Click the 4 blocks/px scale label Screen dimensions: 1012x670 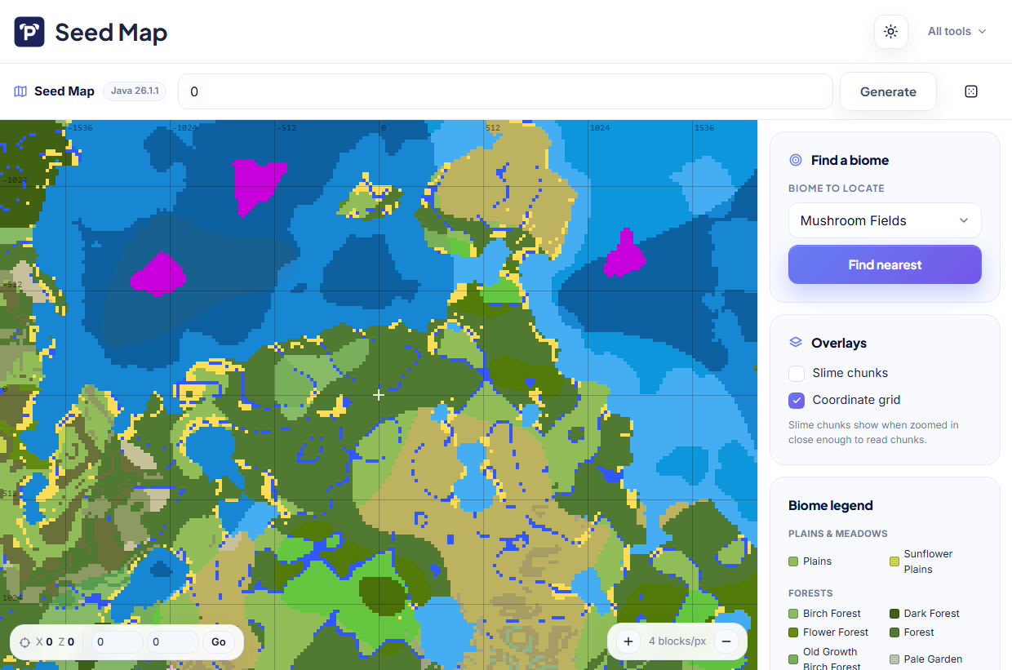point(677,641)
